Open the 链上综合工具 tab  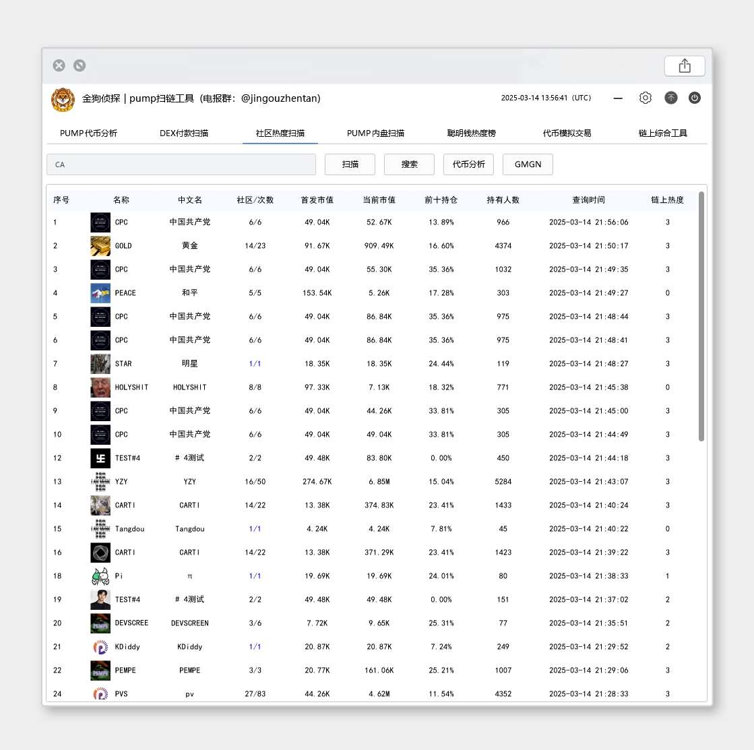(x=662, y=133)
